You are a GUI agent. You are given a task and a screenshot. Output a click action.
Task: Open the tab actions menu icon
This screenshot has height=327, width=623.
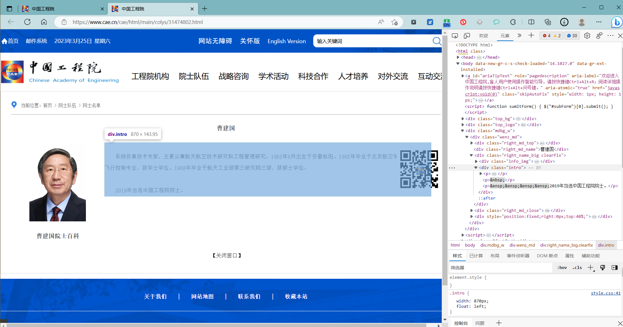9,9
